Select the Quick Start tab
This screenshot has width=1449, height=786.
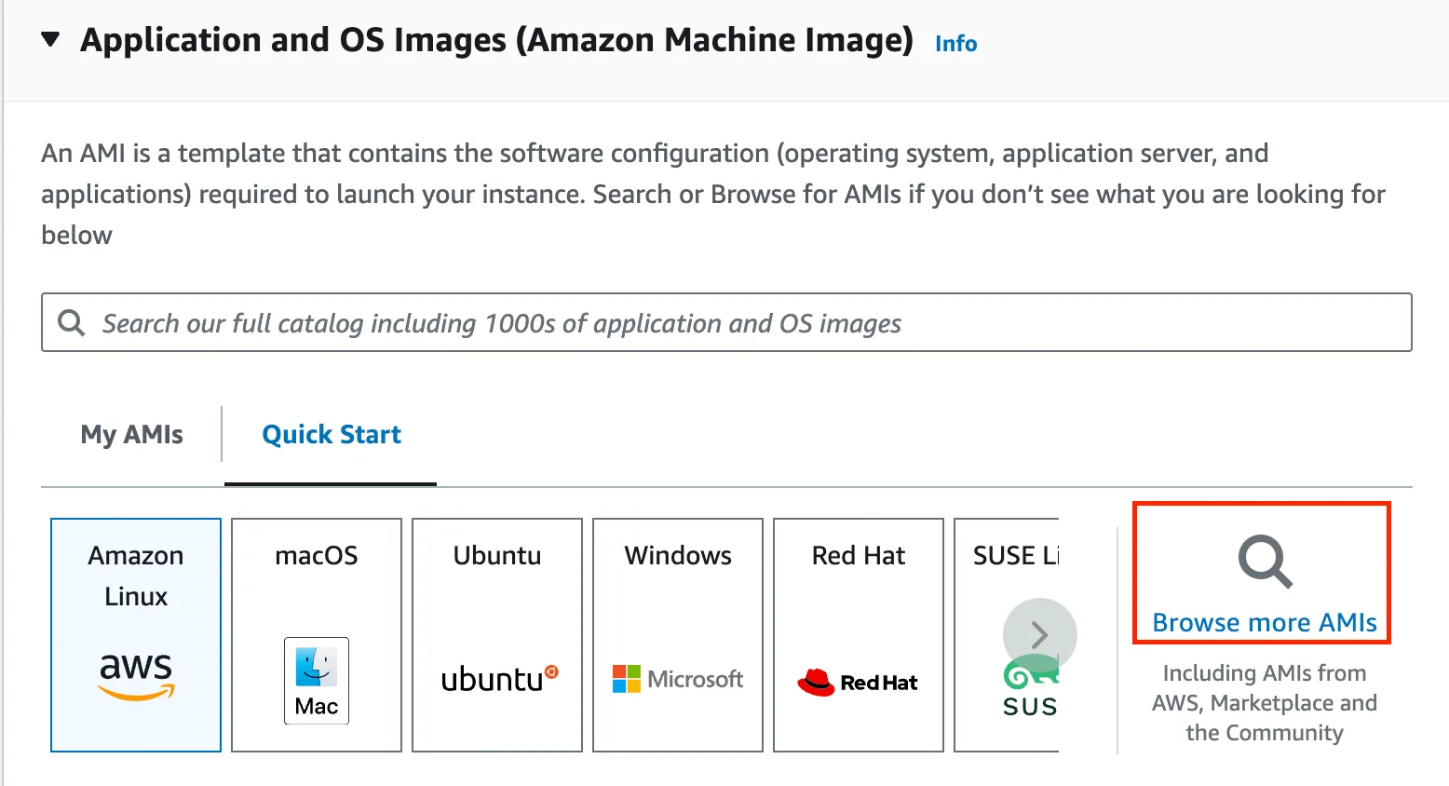332,435
